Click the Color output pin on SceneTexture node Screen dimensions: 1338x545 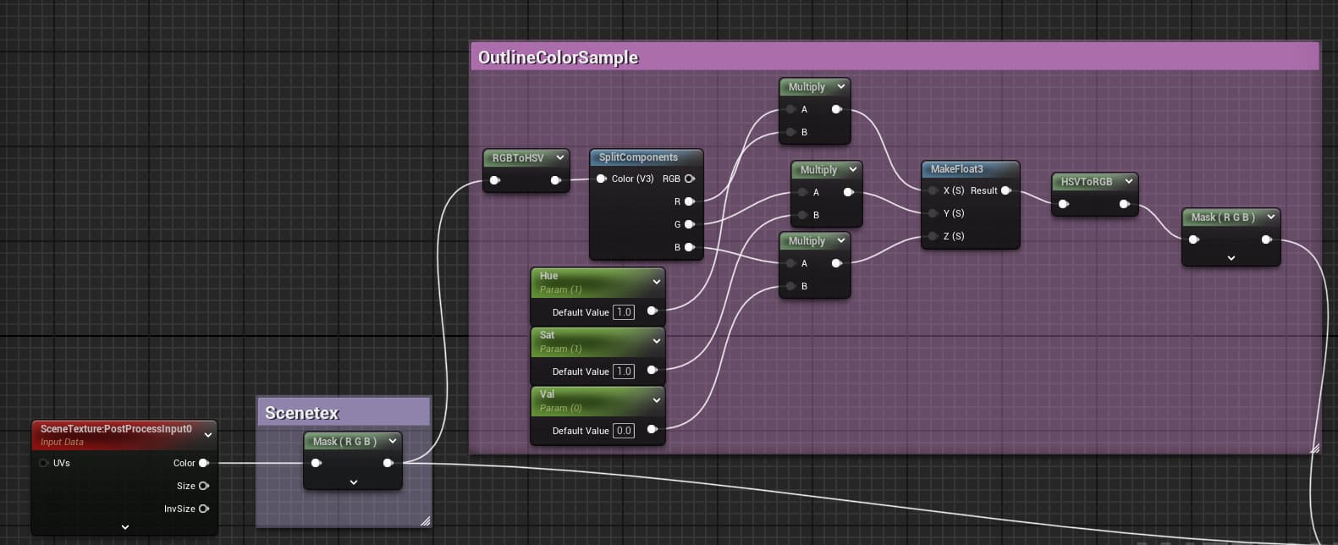coord(203,463)
